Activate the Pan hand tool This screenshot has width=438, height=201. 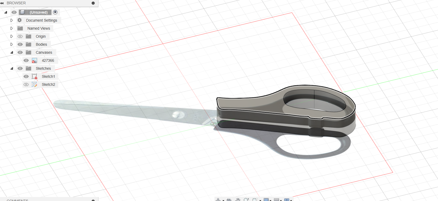[238, 200]
